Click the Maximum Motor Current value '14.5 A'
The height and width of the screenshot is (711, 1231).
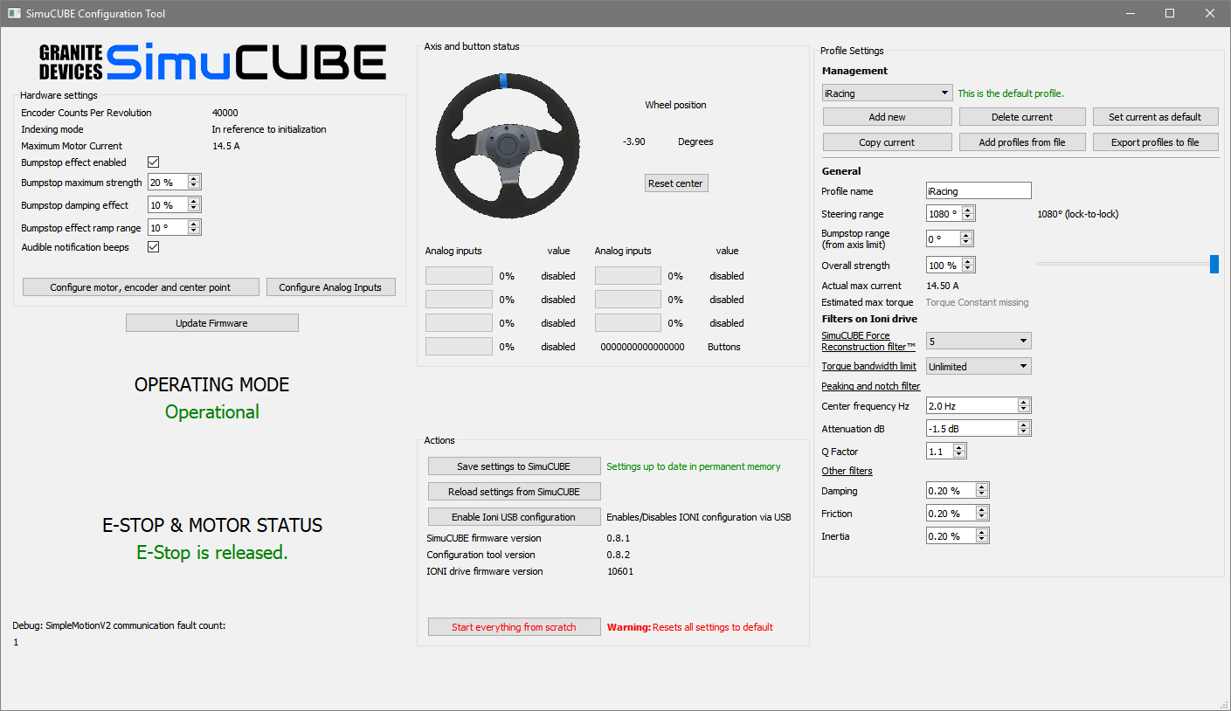[x=226, y=146]
